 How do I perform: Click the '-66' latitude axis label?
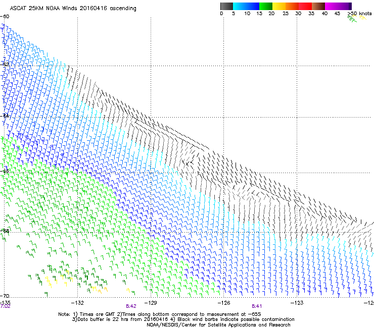5,171
